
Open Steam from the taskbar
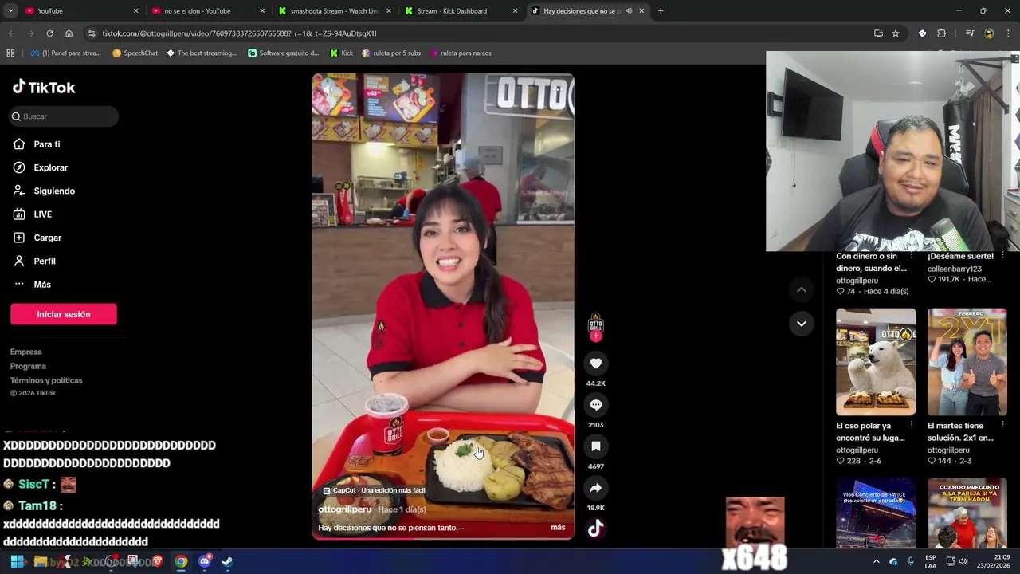[227, 561]
